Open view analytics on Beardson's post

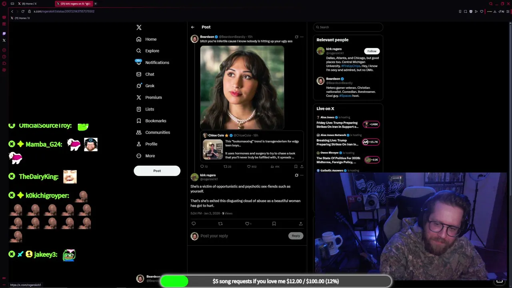(x=272, y=166)
